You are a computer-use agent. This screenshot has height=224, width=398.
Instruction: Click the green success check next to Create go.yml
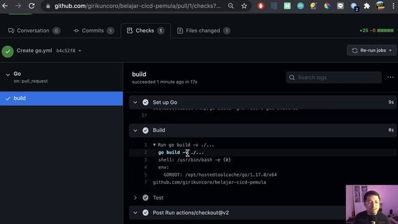pyautogui.click(x=7, y=51)
